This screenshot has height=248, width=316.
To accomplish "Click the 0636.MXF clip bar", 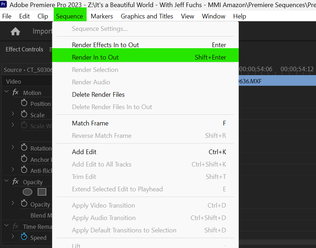I will click(x=277, y=81).
